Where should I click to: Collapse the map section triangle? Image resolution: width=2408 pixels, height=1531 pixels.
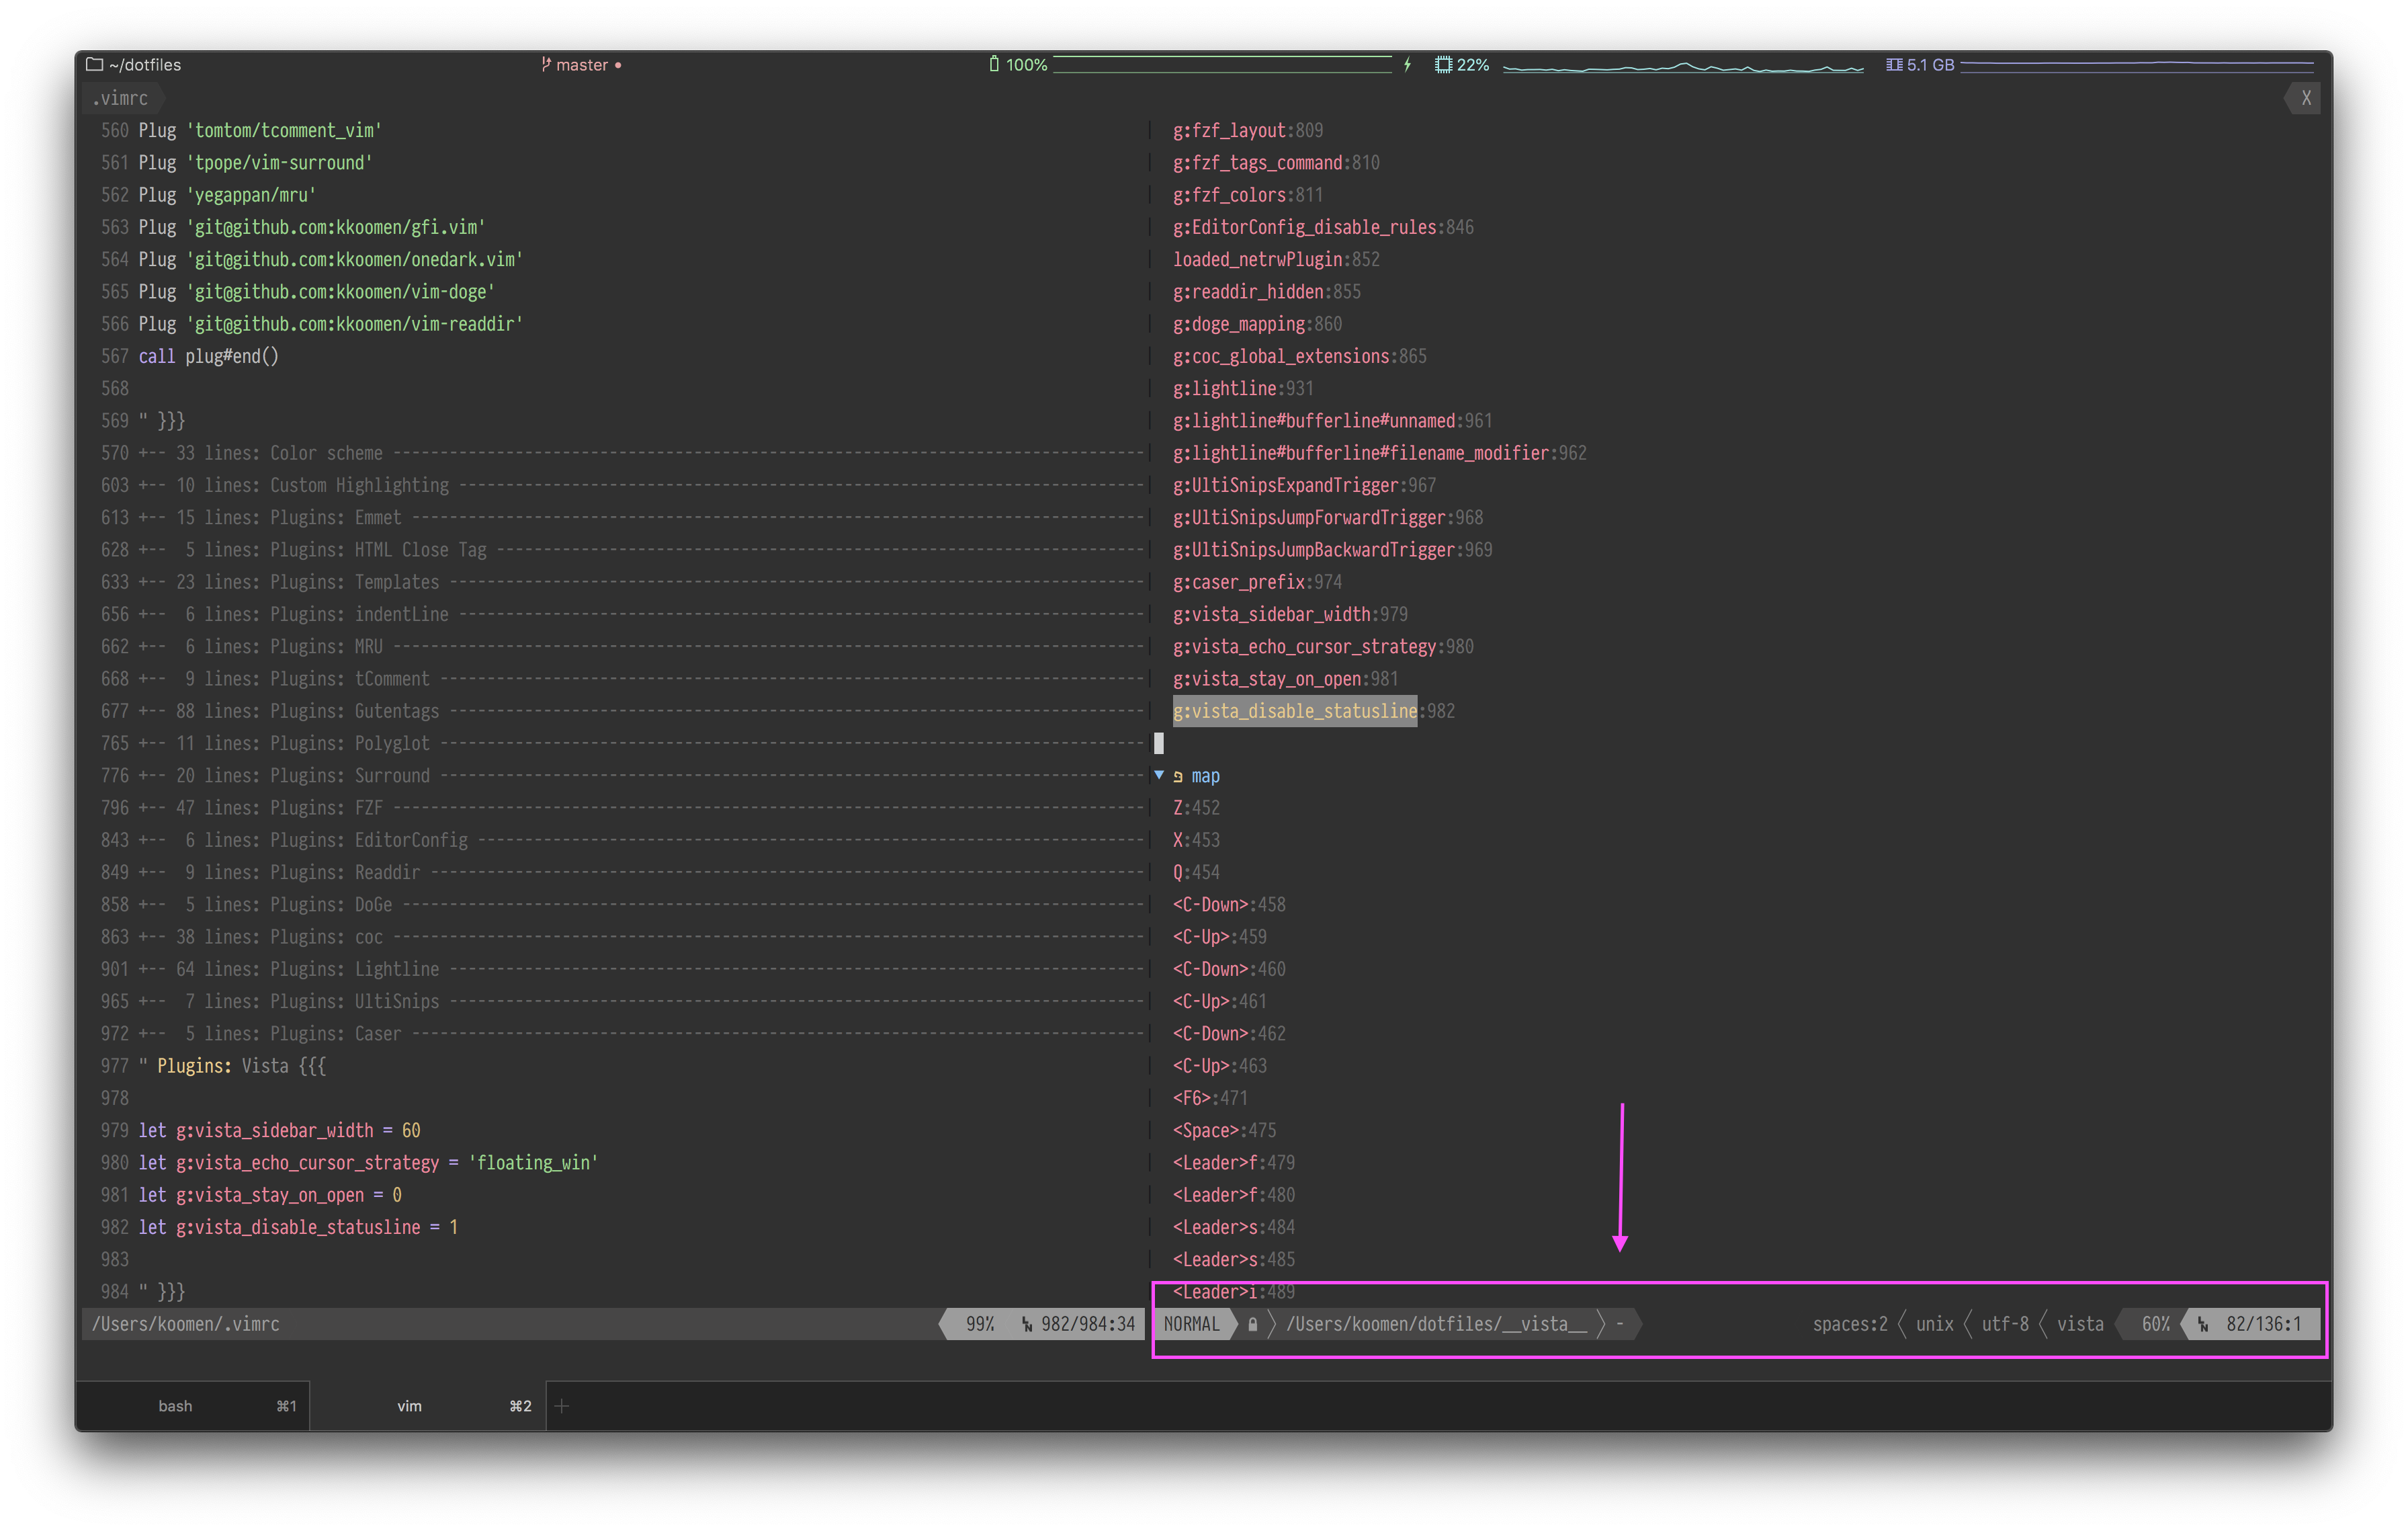pos(1159,775)
